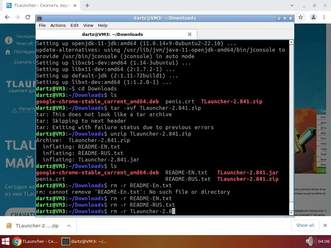Select the dartz@VM3: ~/Downloads terminal tab
The height and width of the screenshot is (248, 331).
click(116, 34)
